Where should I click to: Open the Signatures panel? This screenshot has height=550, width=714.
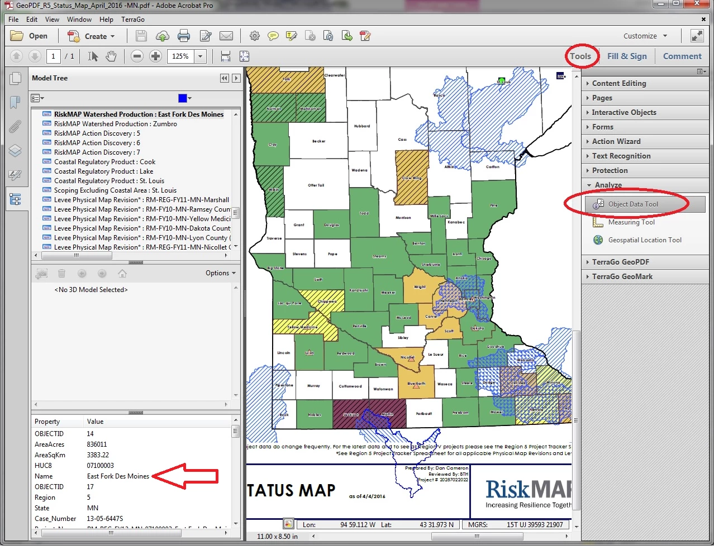pyautogui.click(x=16, y=175)
